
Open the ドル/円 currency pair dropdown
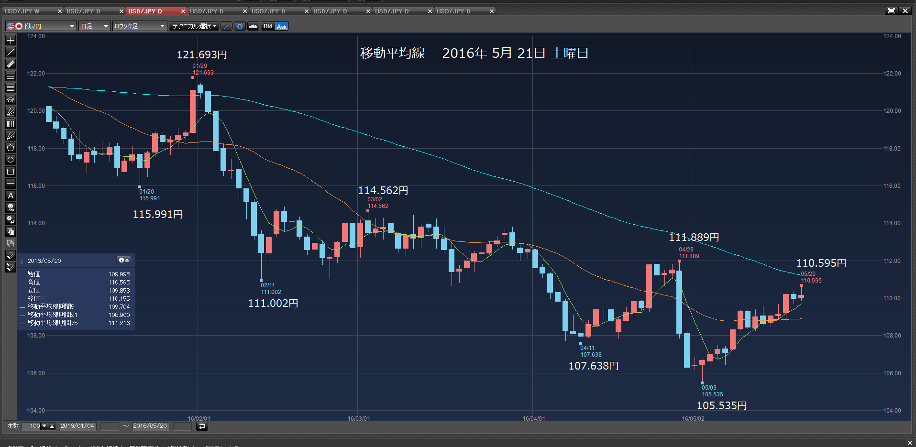pyautogui.click(x=41, y=26)
